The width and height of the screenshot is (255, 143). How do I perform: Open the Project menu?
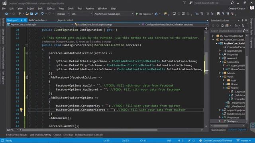[x=30, y=8]
